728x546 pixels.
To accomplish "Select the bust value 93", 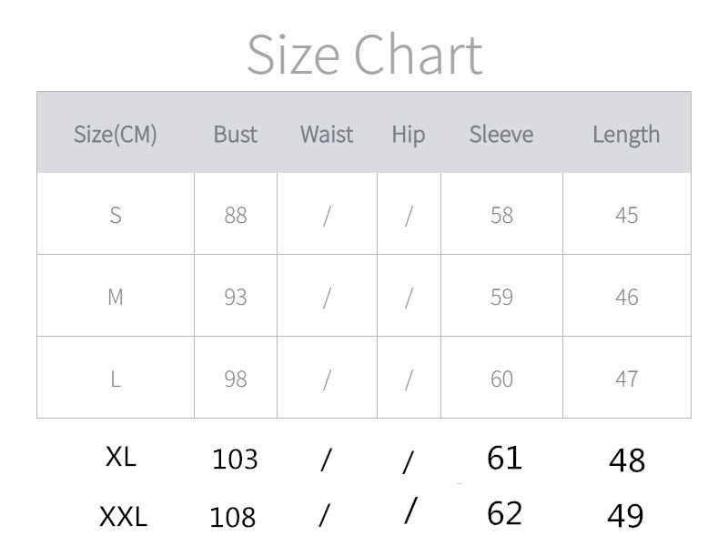I will (x=236, y=297).
